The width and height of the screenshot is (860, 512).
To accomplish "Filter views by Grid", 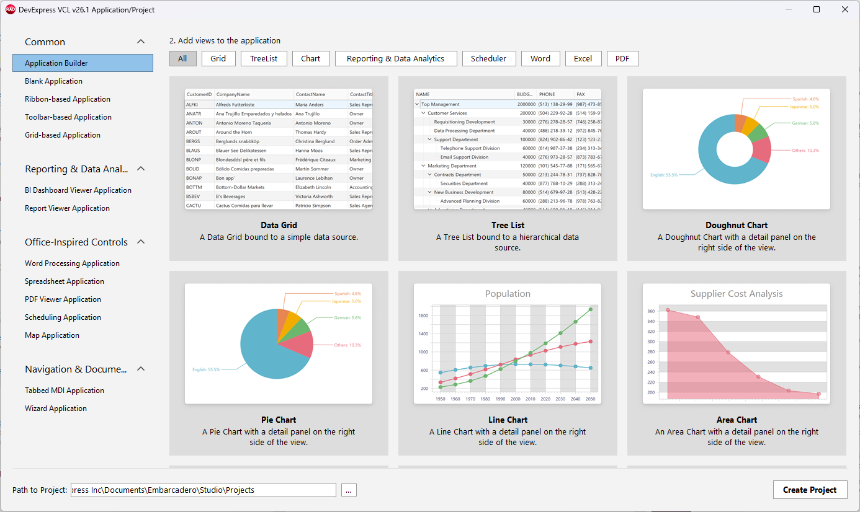I will [218, 58].
